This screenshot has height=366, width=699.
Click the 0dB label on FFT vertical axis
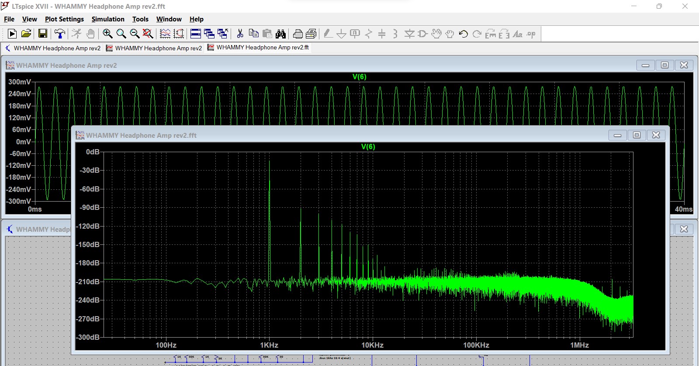pyautogui.click(x=93, y=152)
